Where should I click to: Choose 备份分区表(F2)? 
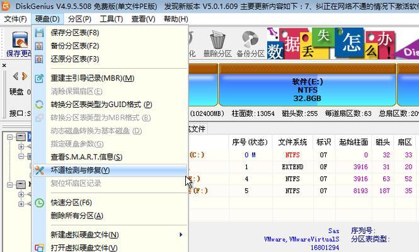click(110, 46)
